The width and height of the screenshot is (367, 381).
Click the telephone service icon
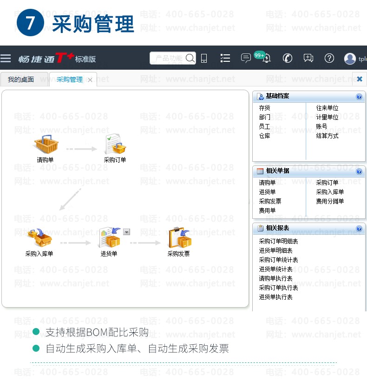pyautogui.click(x=288, y=58)
